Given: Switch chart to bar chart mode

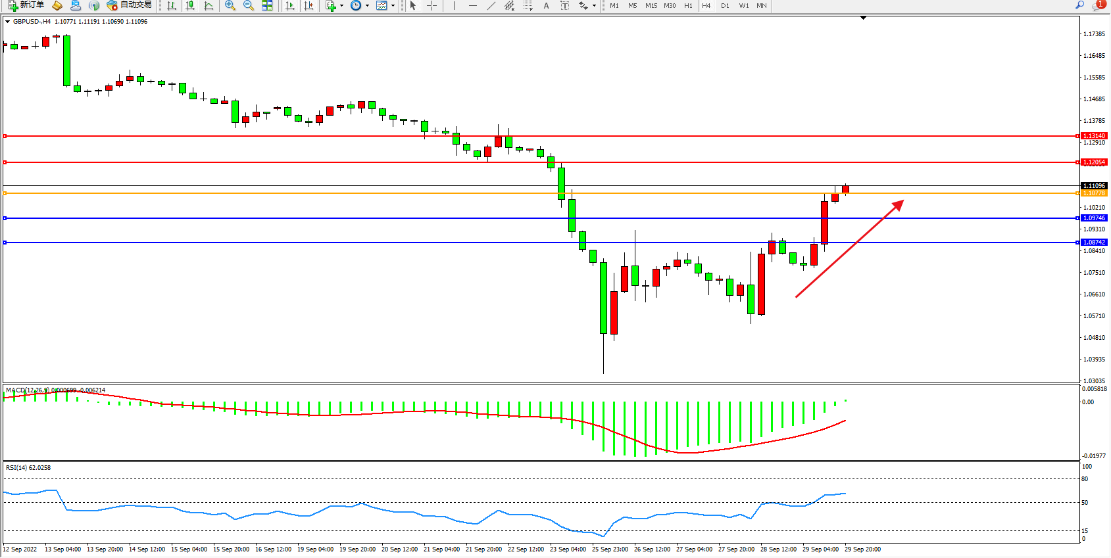Looking at the screenshot, I should [x=172, y=5].
